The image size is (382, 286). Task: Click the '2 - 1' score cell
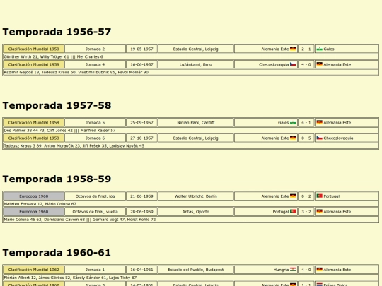pyautogui.click(x=306, y=49)
